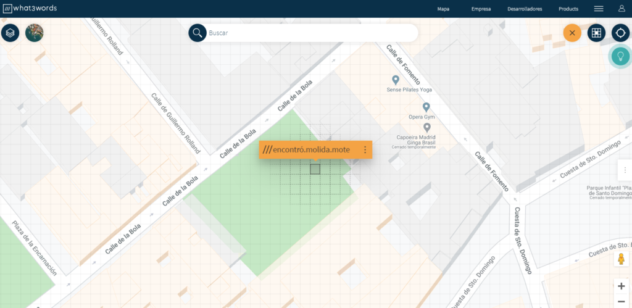
Task: Open the Products link
Action: point(568,9)
